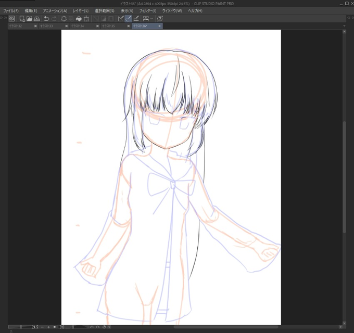Click the Redo arrow in the toolbar
Image resolution: width=354 pixels, height=333 pixels.
(54, 19)
